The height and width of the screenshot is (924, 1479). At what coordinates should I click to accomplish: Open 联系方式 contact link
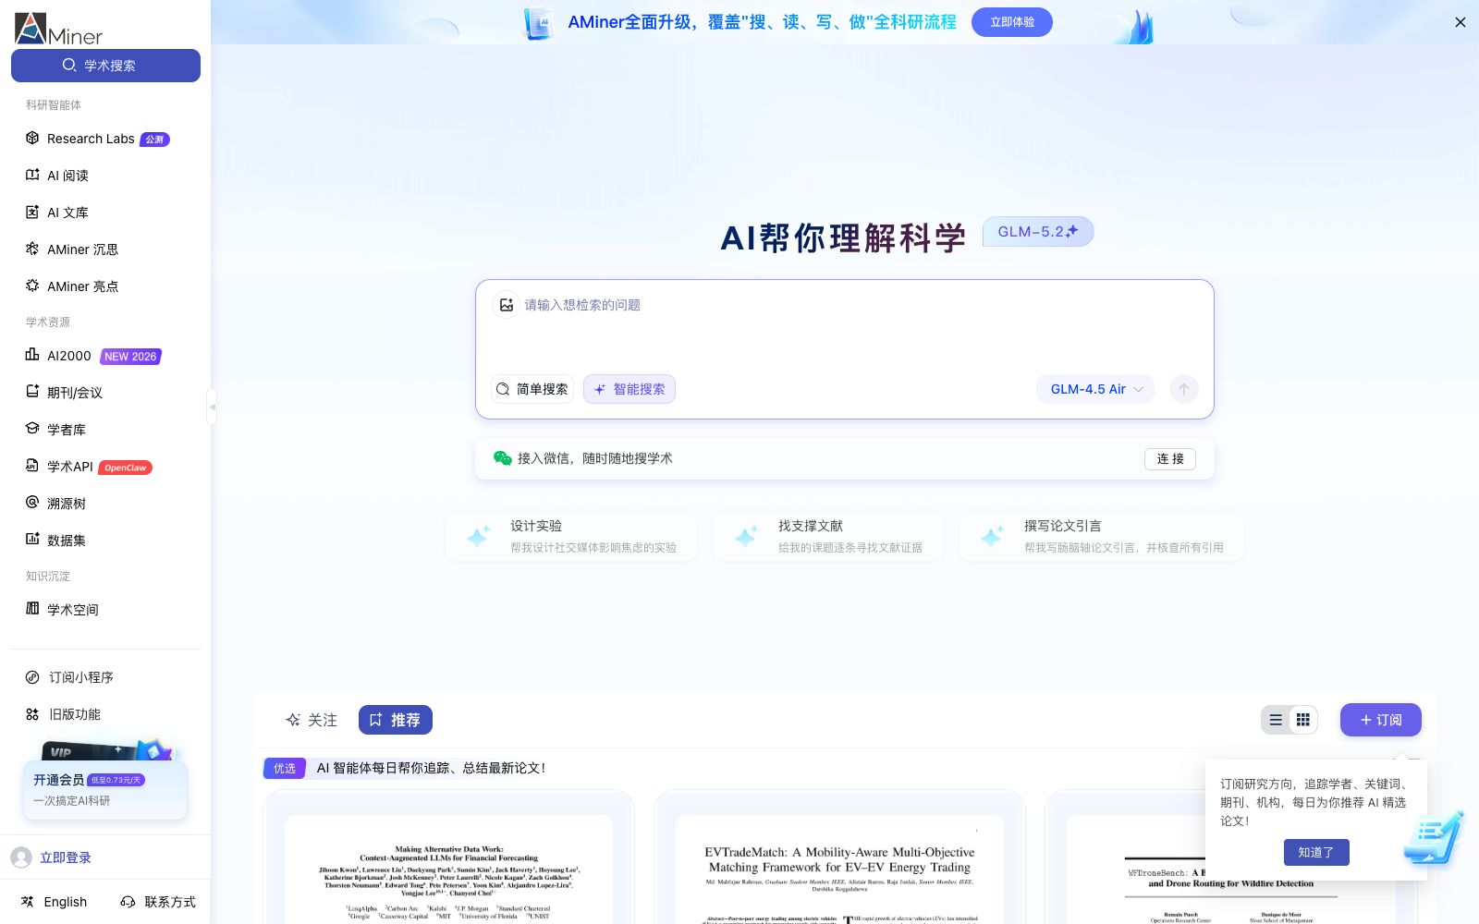click(x=158, y=902)
